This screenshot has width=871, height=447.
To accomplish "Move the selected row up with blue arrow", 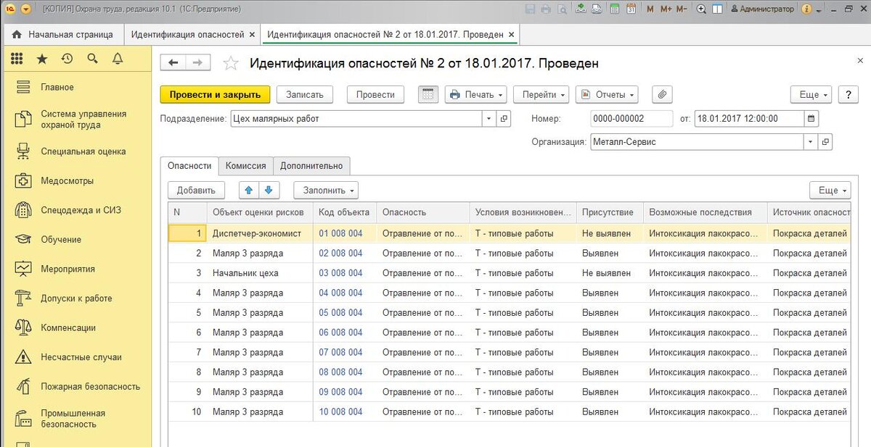I will point(247,190).
